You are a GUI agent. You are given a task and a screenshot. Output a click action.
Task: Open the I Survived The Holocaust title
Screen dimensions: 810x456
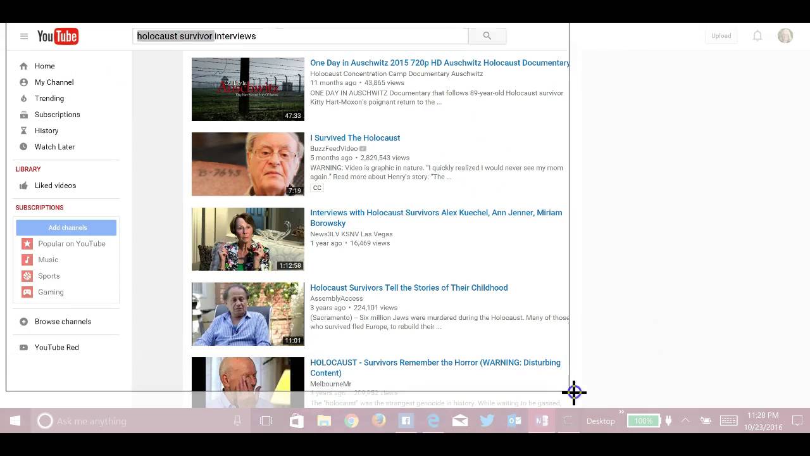(x=355, y=138)
